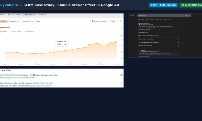Image resolution: width=202 pixels, height=121 pixels.
Task: Click the Google update marker near 13 Dec 2025
Action: point(36,63)
